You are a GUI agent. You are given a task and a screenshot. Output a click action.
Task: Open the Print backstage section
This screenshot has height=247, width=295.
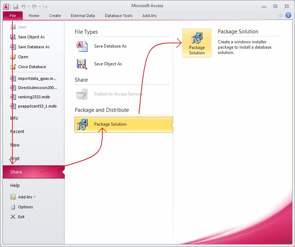click(15, 159)
